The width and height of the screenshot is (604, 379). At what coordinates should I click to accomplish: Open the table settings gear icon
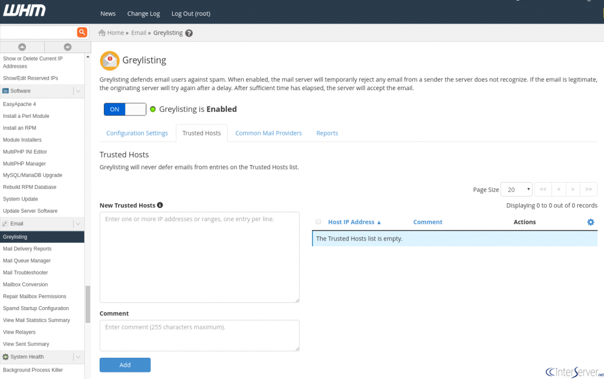pos(590,222)
